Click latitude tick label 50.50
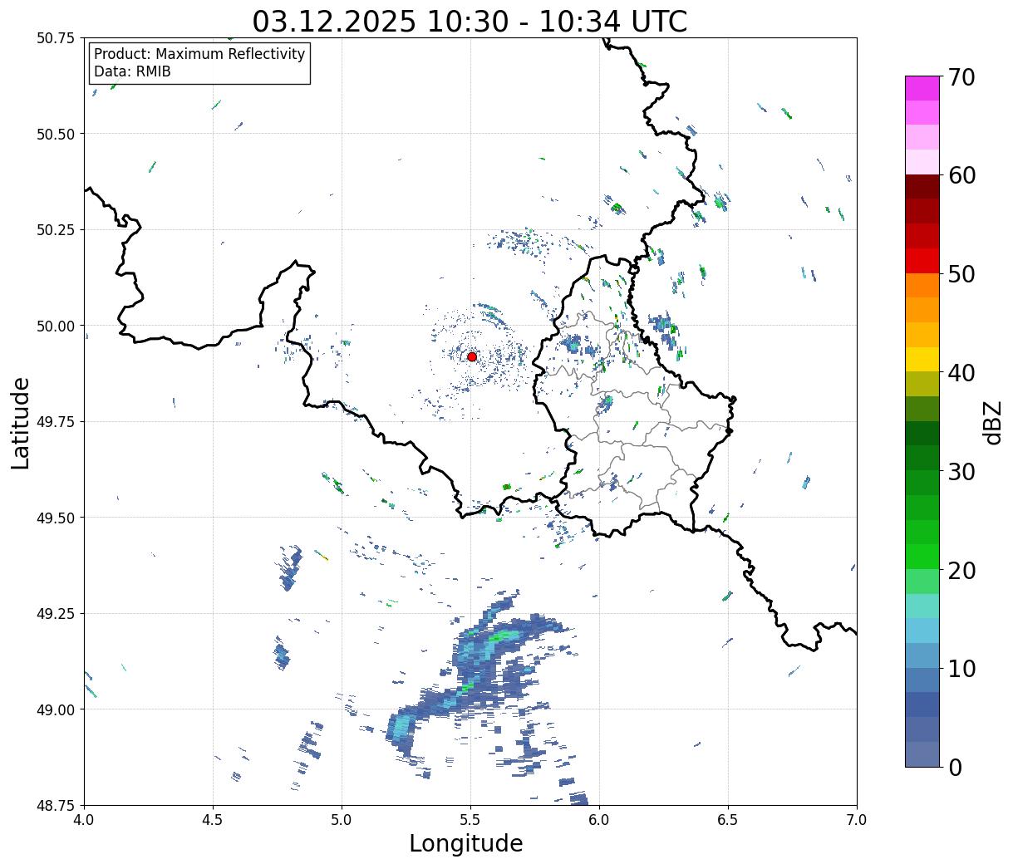 coord(57,134)
